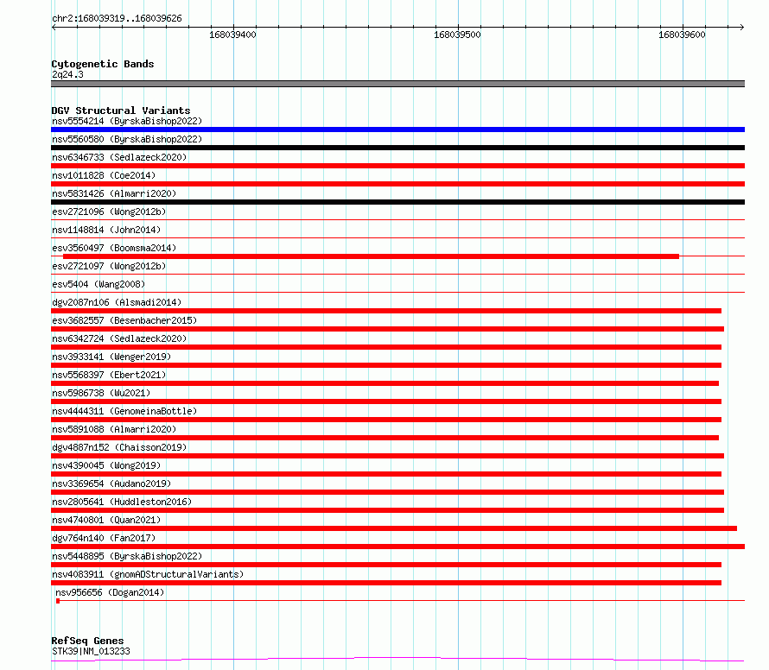Select the 2q24.3 band label
769x670 pixels.
pos(67,74)
